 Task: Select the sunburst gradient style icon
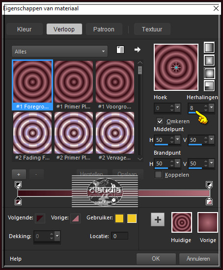click(x=209, y=73)
